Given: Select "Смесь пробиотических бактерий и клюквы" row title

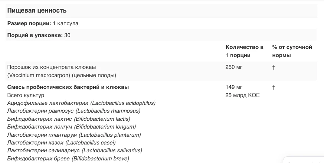Looking at the screenshot, I should (x=68, y=87).
